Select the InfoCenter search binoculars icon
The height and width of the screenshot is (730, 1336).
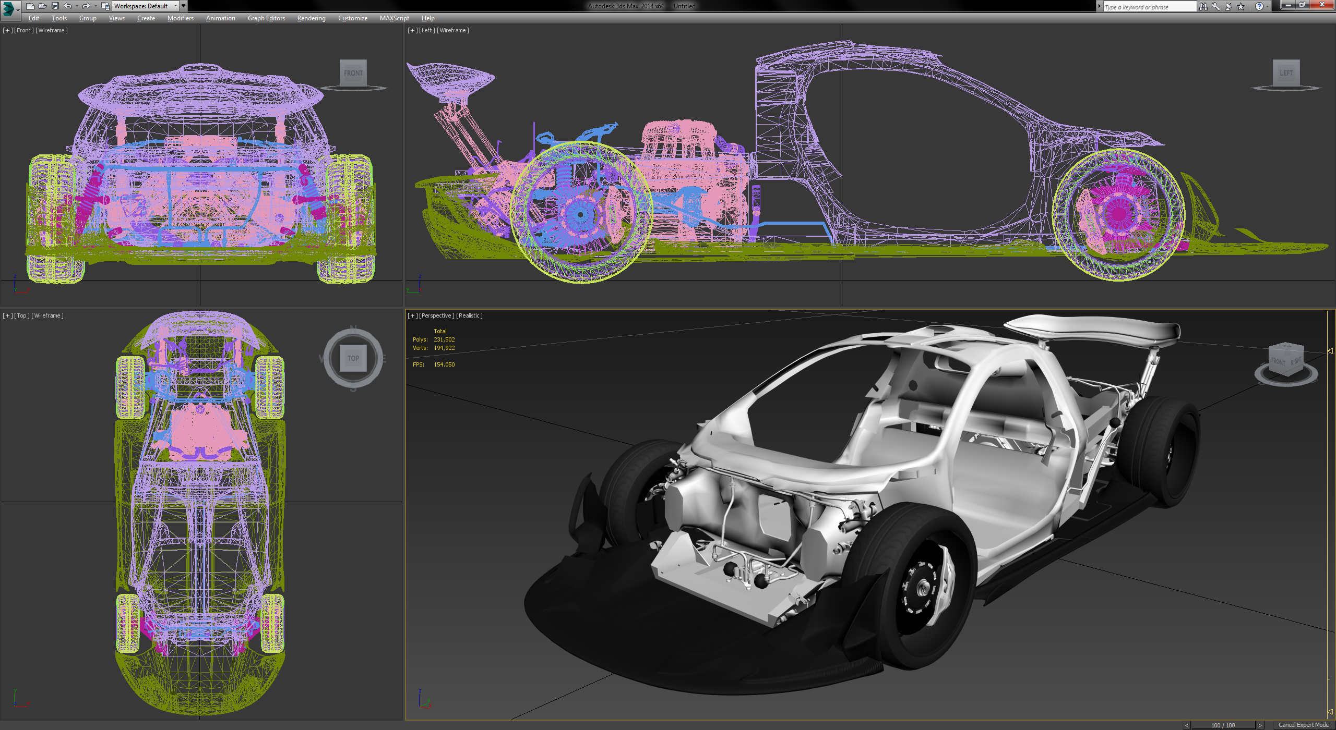click(1204, 6)
